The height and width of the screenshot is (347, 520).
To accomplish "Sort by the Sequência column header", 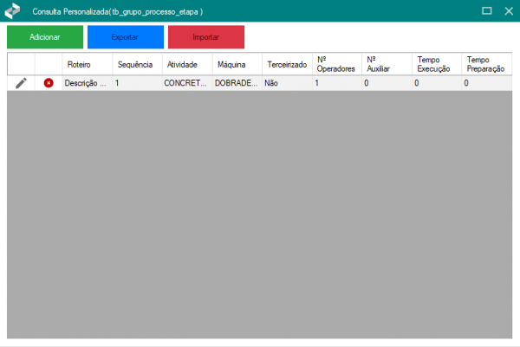I will [x=137, y=64].
